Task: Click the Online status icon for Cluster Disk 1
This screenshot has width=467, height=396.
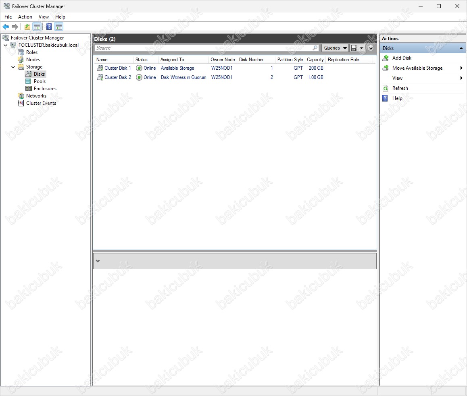Action: tap(139, 68)
